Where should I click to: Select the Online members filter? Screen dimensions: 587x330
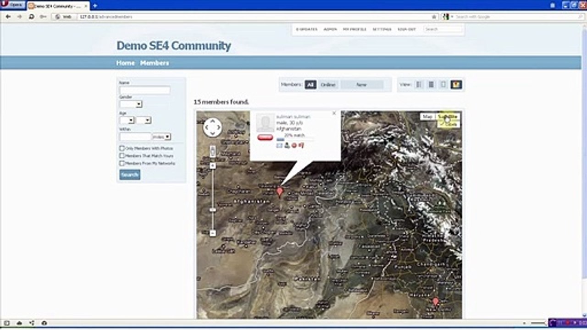pyautogui.click(x=328, y=85)
